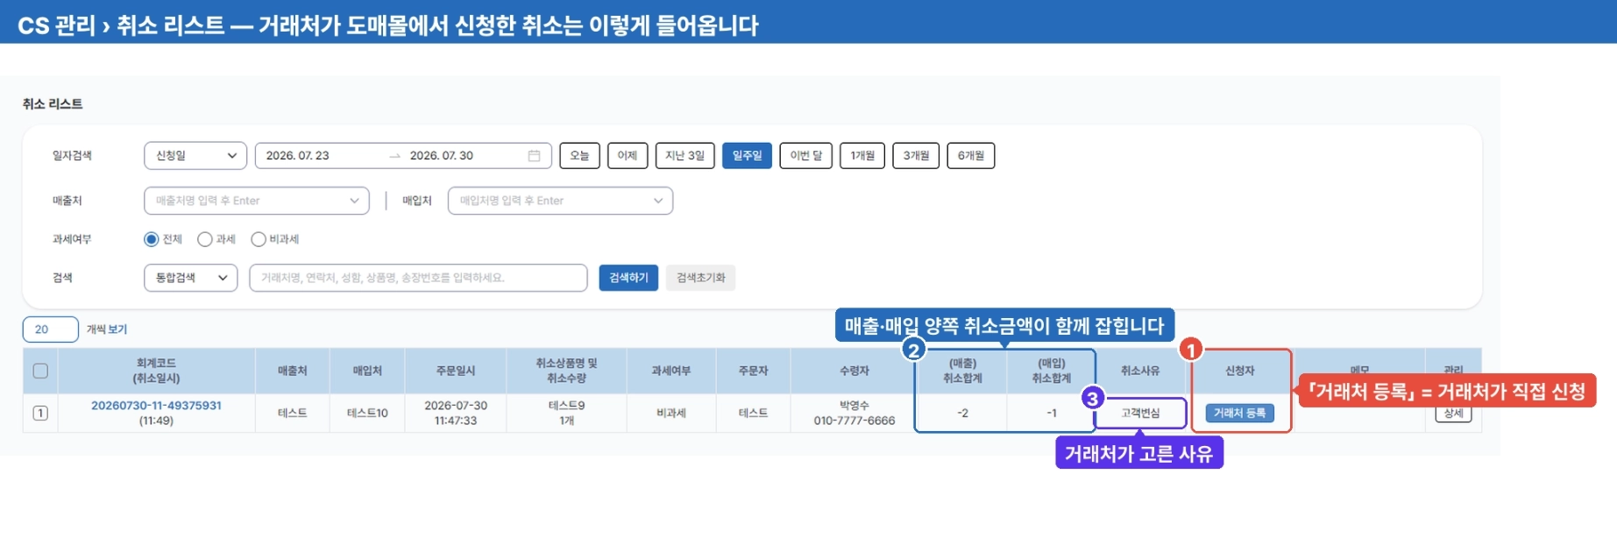Click the 매입 cancel total value -1
The image size is (1617, 538).
click(x=1052, y=413)
